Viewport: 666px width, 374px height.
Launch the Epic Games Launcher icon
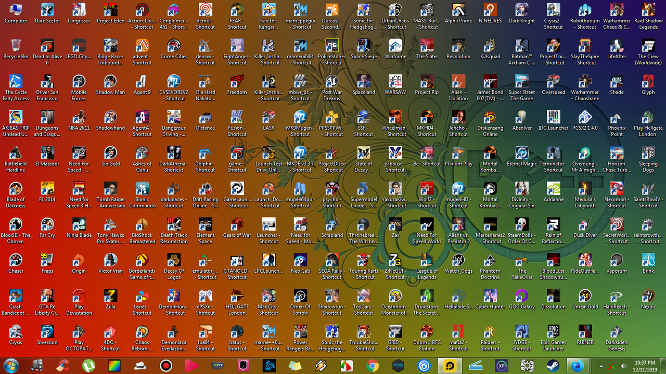[553, 339]
